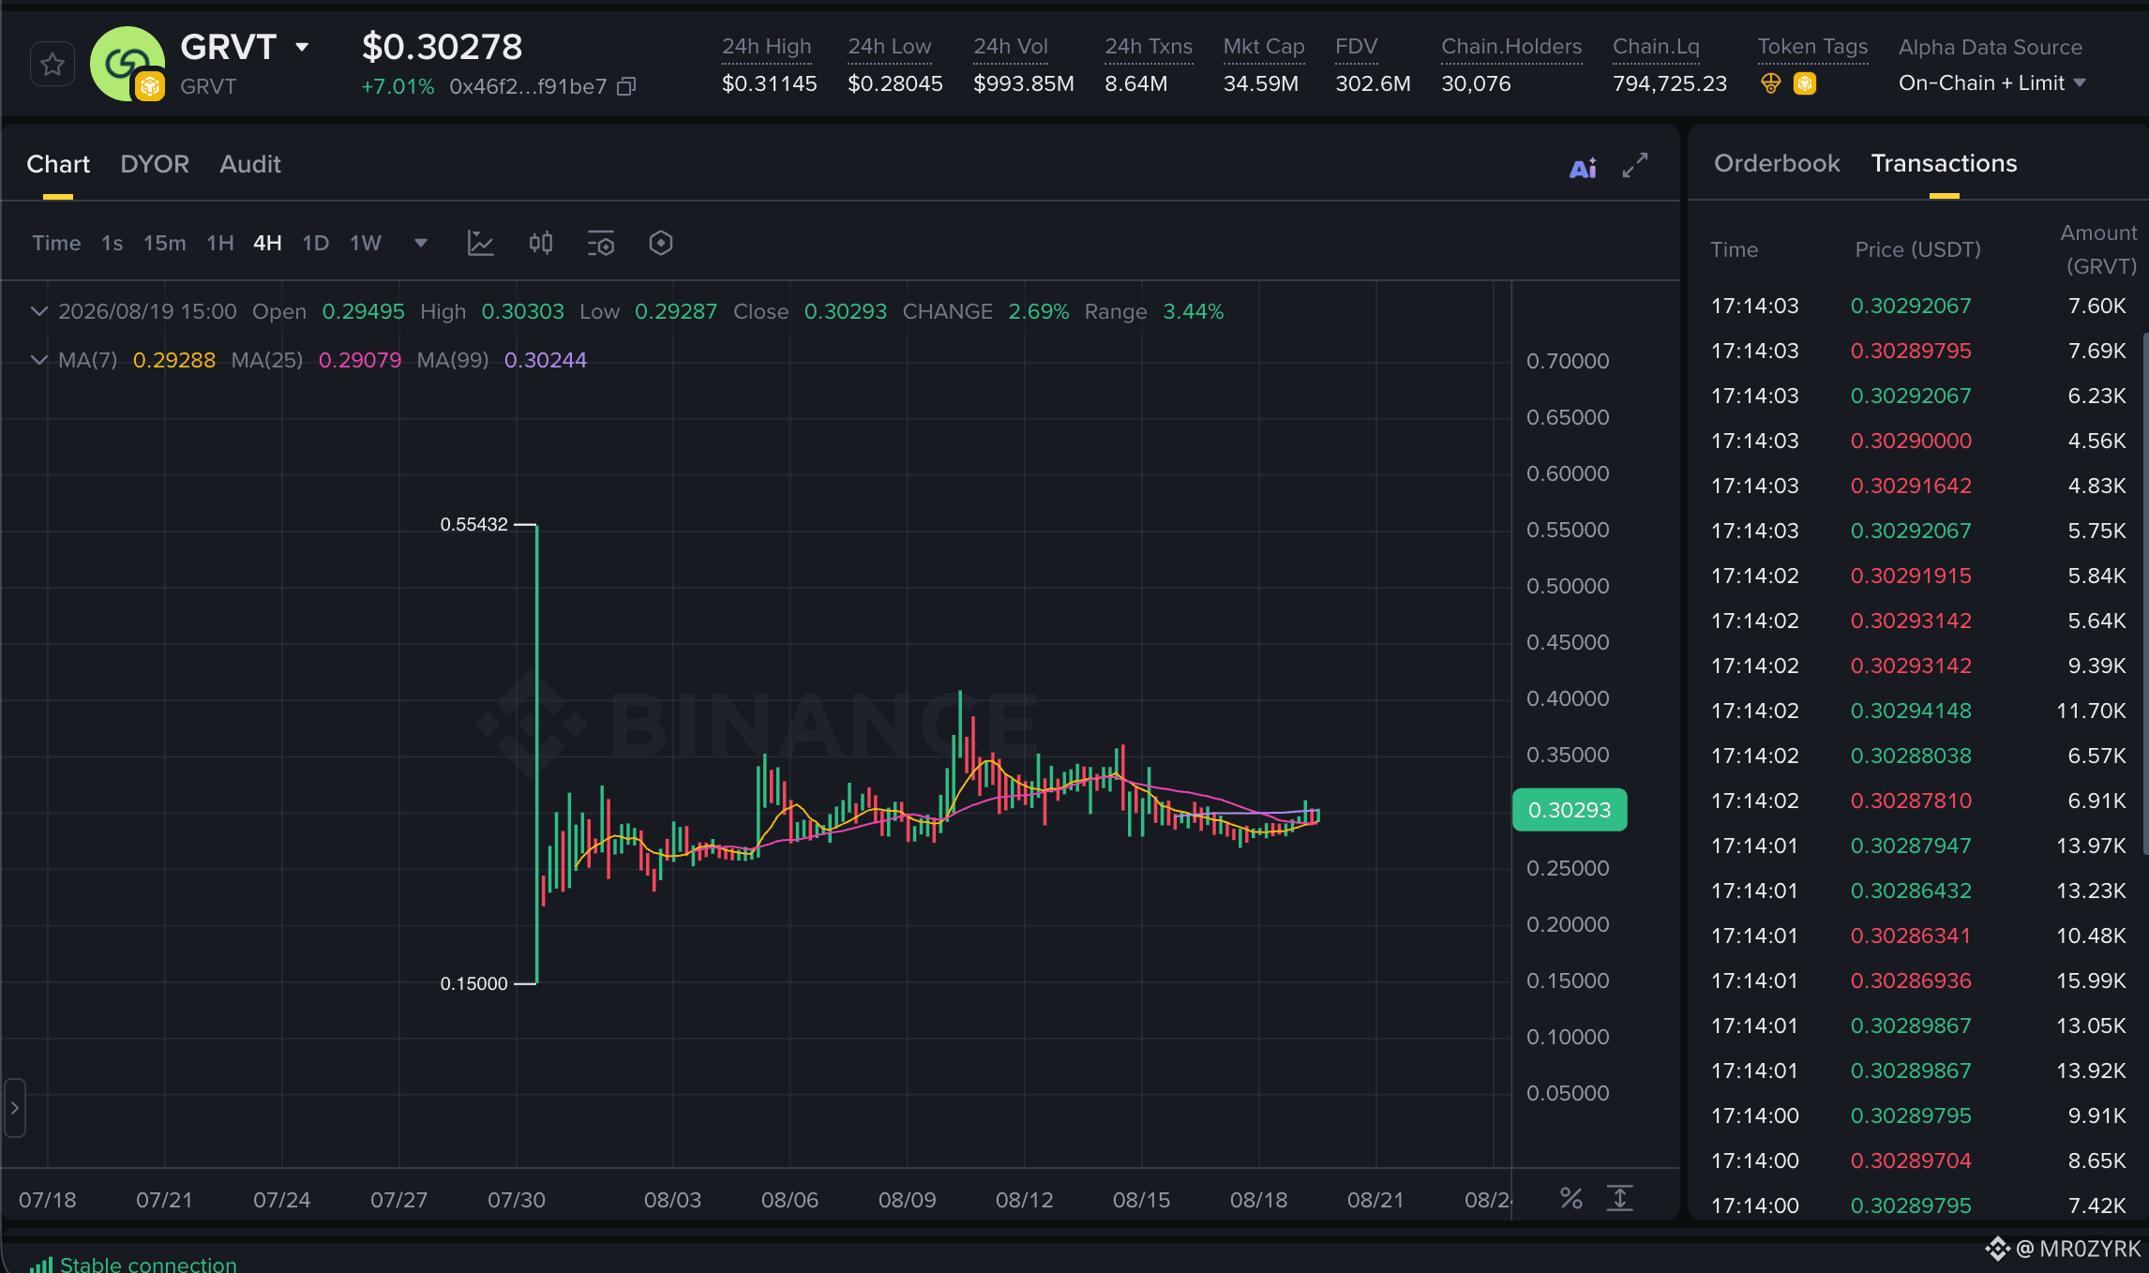Switch to the Orderbook tab
2149x1273 pixels.
point(1777,163)
